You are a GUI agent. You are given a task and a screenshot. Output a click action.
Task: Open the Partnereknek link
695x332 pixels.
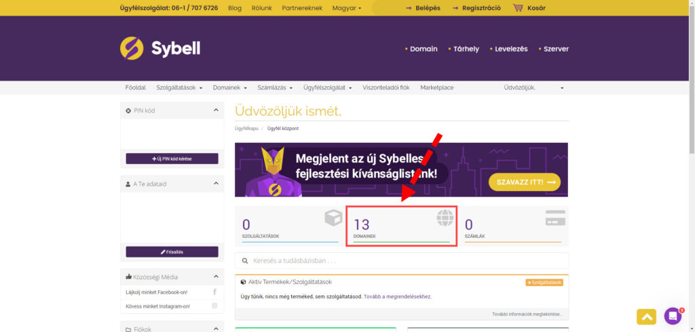[302, 8]
